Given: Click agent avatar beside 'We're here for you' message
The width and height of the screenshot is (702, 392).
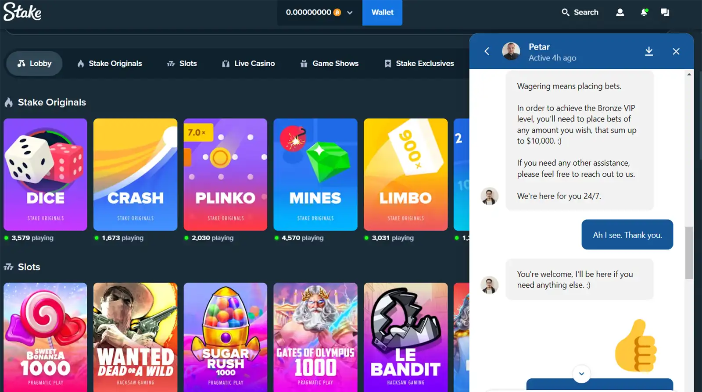Looking at the screenshot, I should coord(490,196).
